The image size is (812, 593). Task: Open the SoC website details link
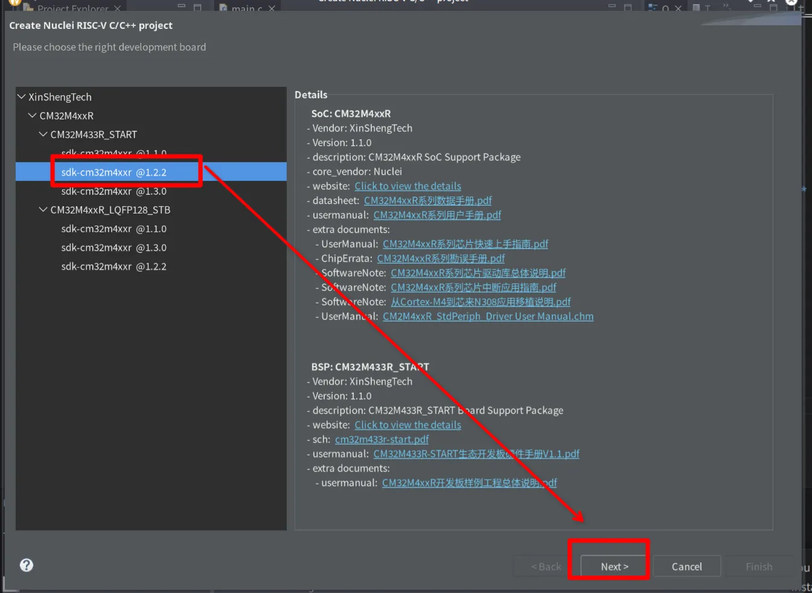(408, 186)
